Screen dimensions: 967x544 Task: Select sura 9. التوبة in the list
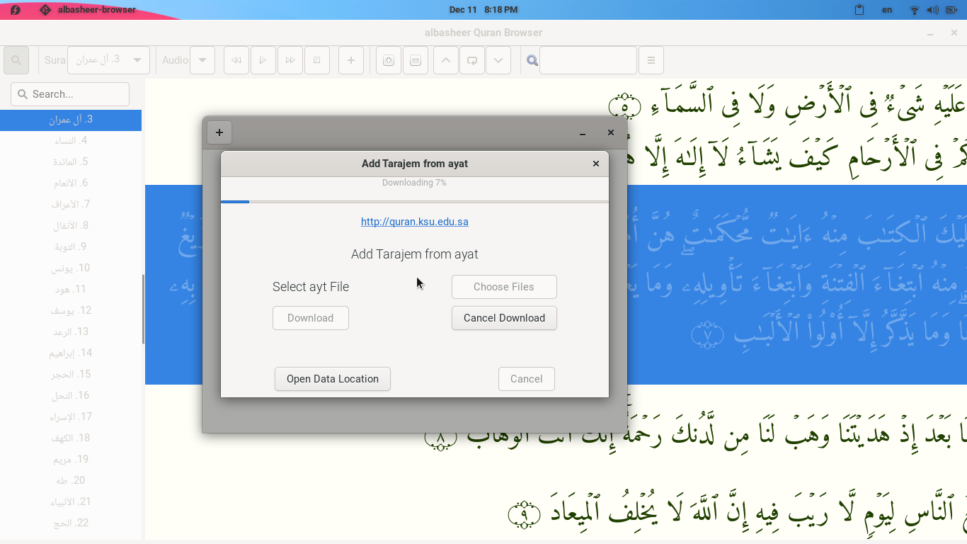click(x=71, y=247)
